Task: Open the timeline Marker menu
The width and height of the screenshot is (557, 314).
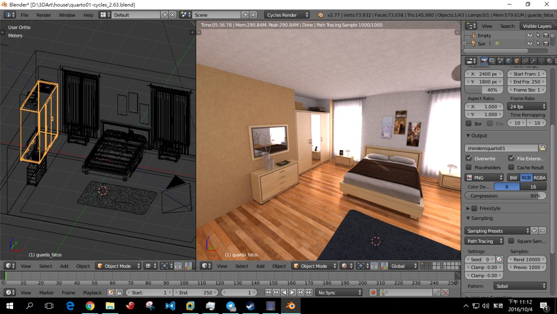Action: (47, 293)
